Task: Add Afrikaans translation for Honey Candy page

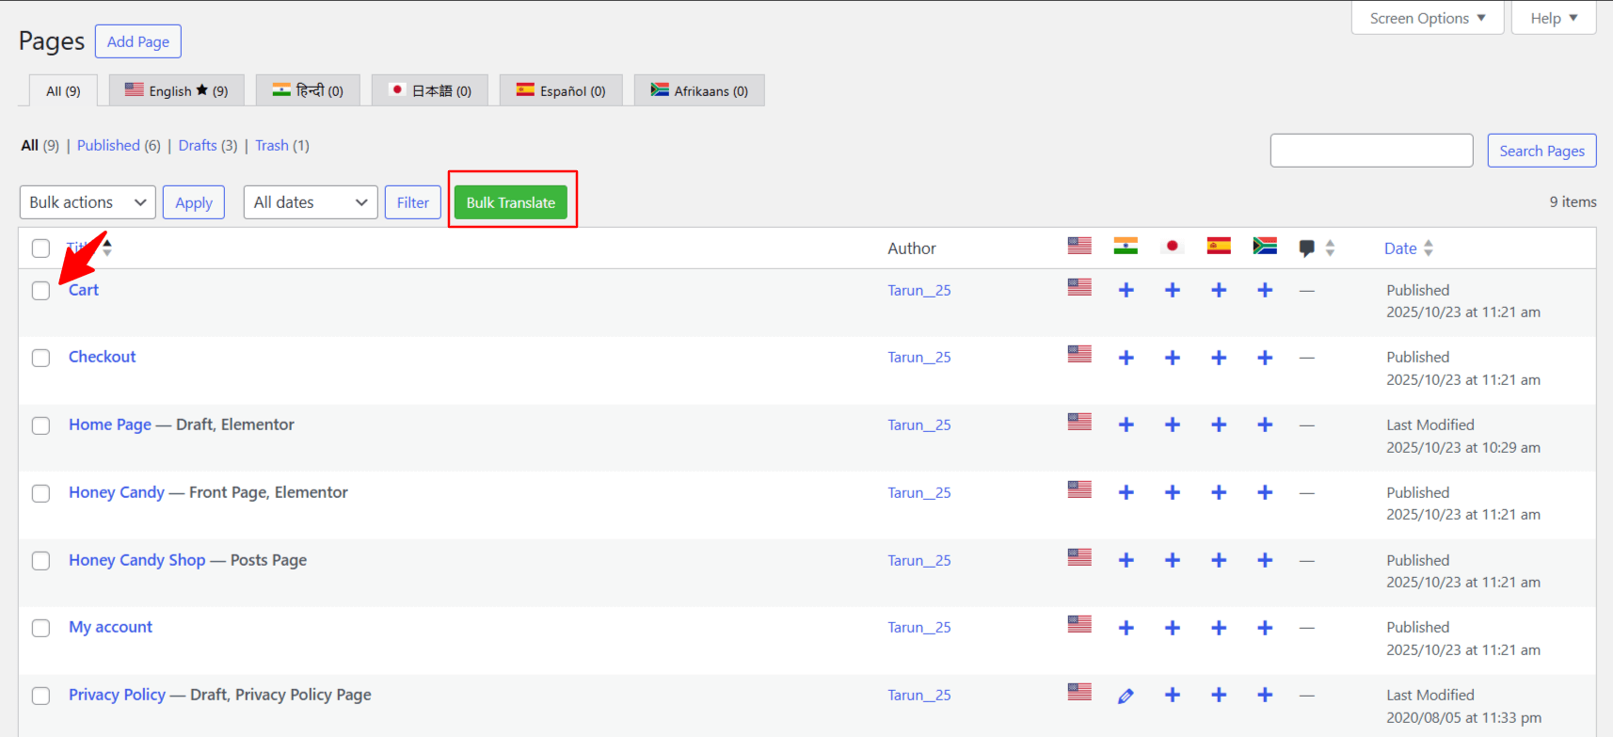Action: pos(1265,492)
